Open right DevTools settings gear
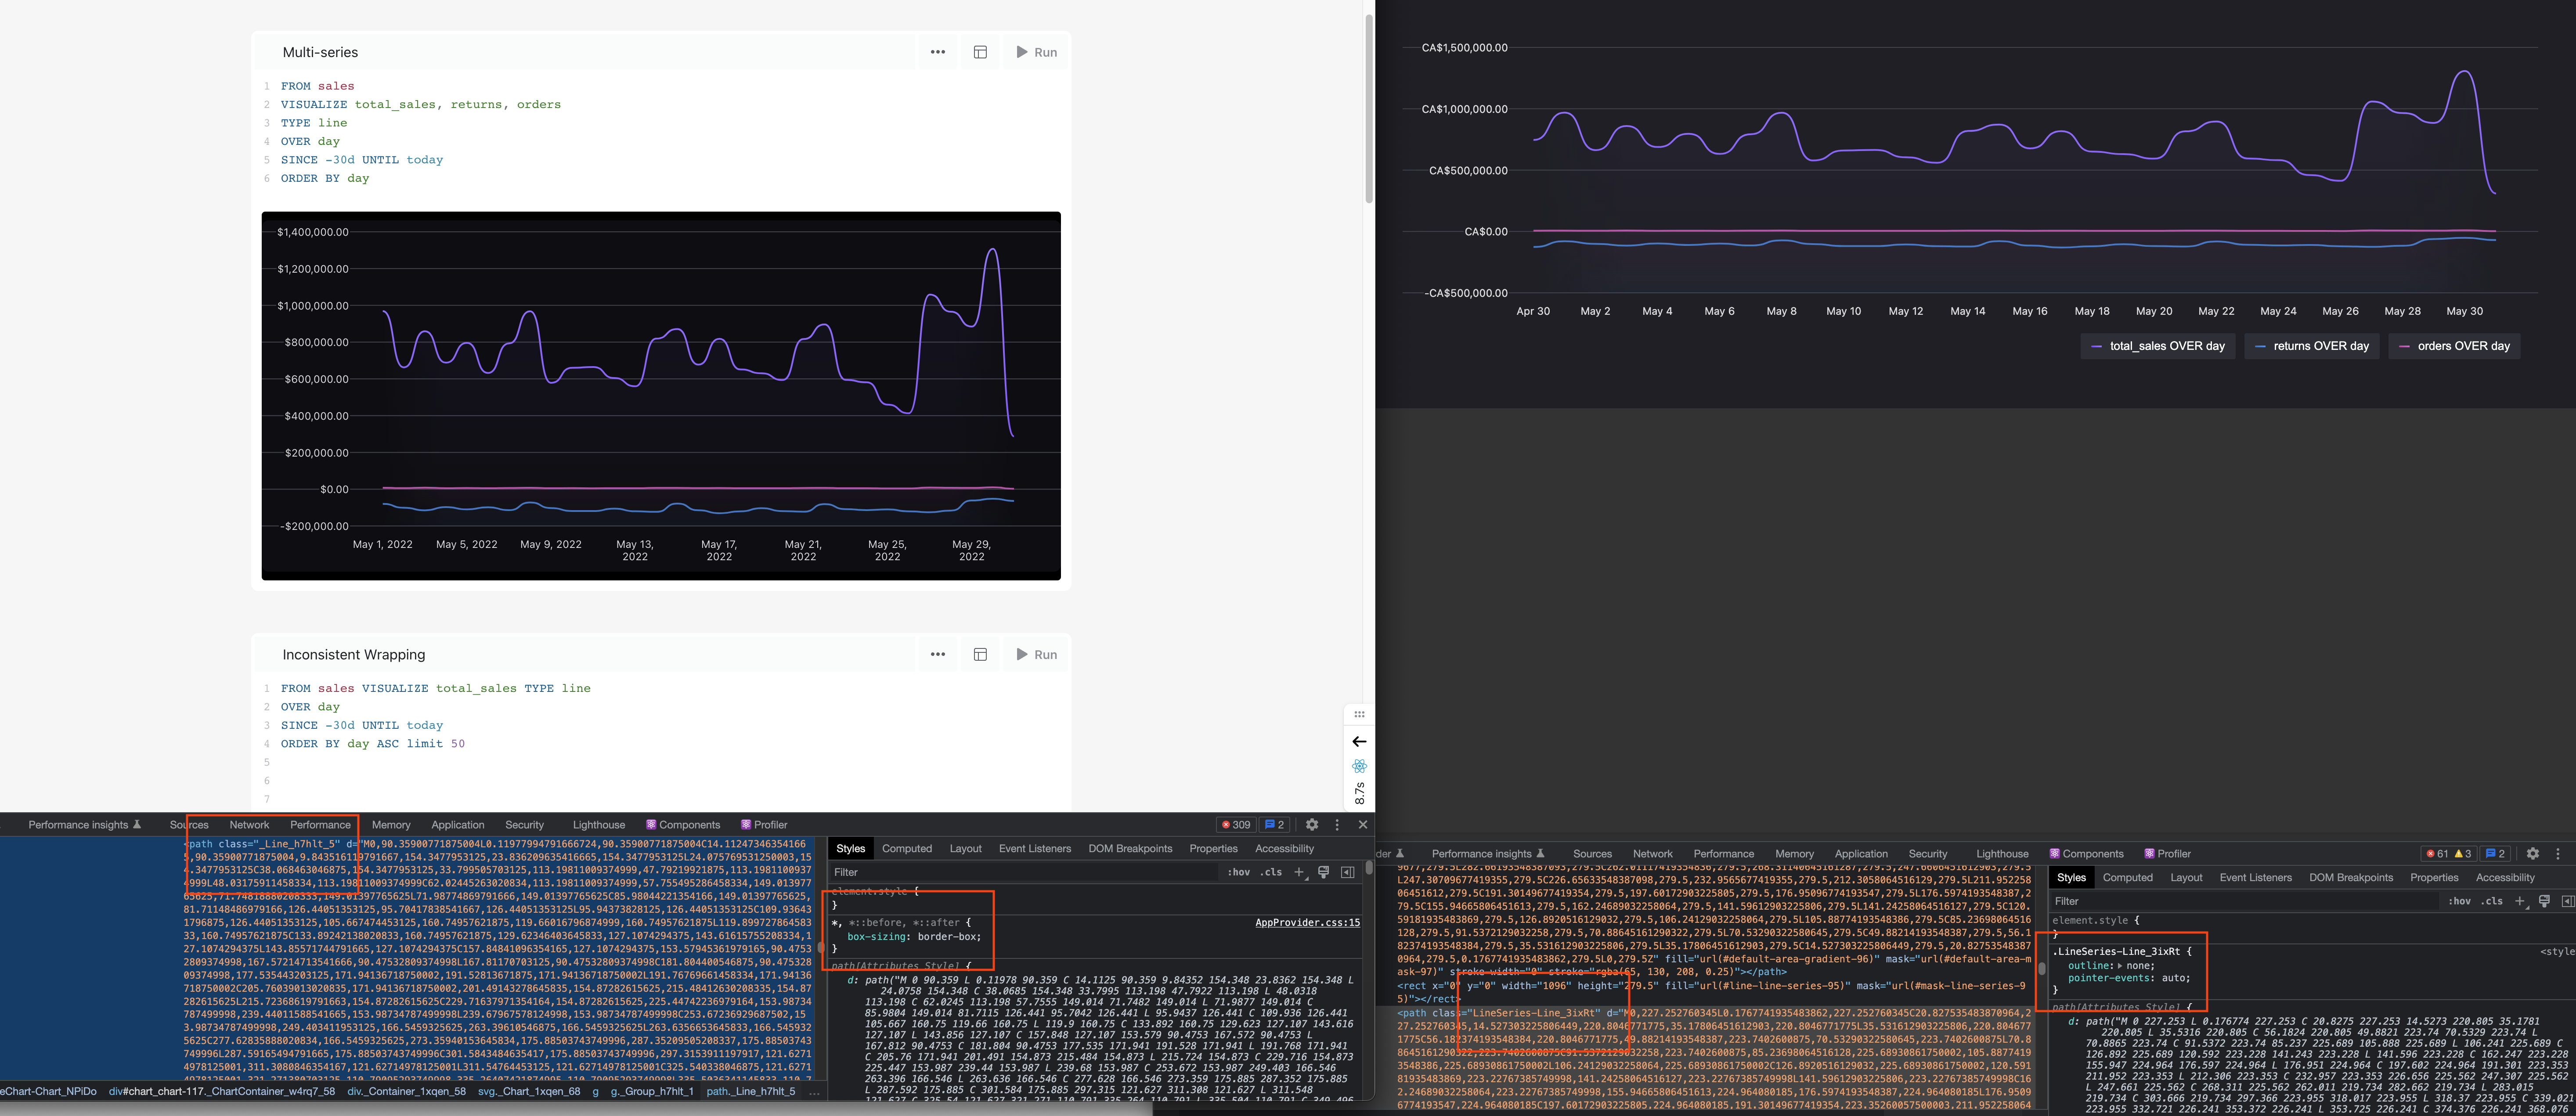 pyautogui.click(x=2533, y=853)
